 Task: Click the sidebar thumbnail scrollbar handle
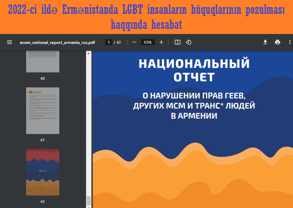pyautogui.click(x=89, y=200)
